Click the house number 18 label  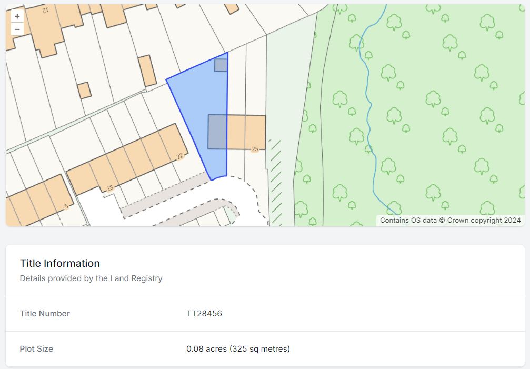tap(110, 188)
